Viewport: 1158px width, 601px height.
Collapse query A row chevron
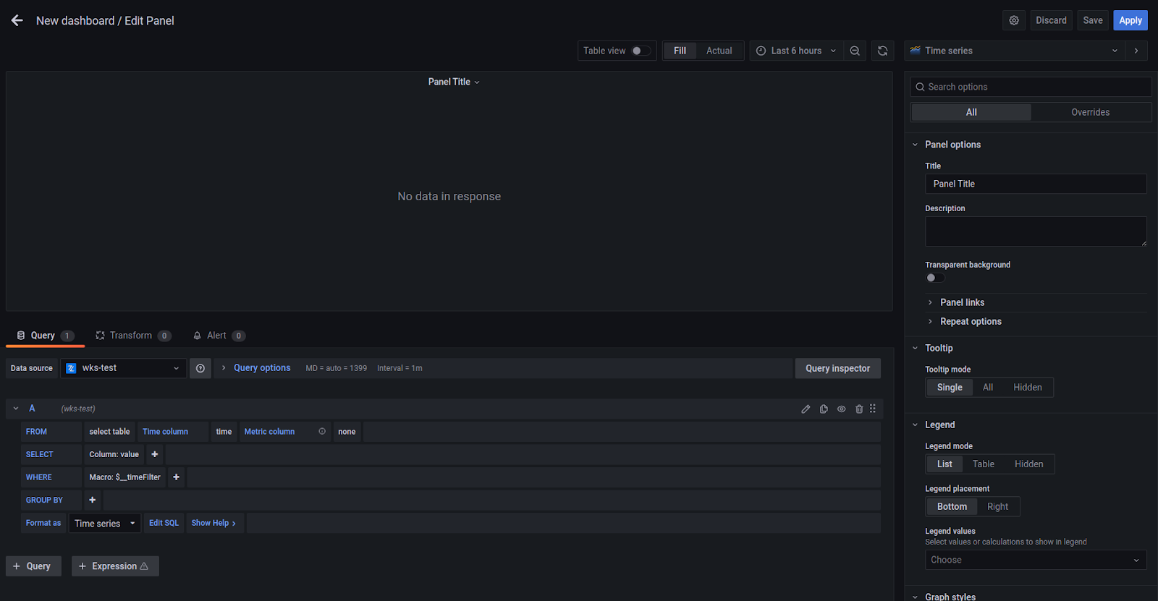tap(16, 409)
